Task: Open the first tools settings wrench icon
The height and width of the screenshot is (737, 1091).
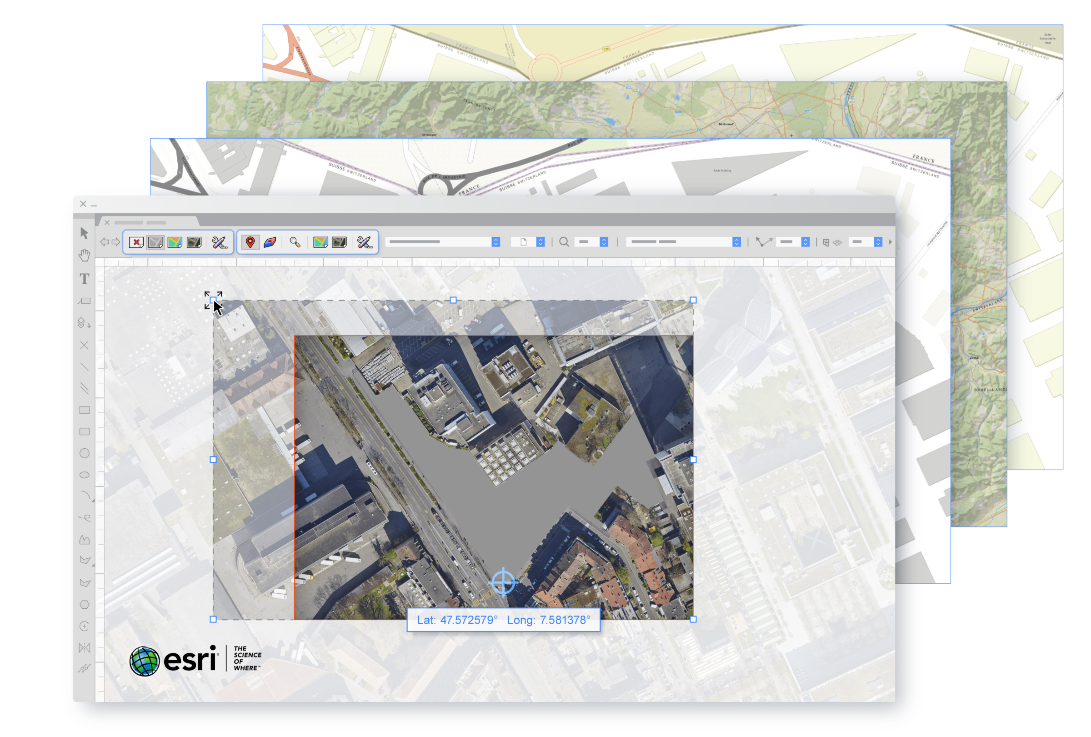Action: [x=219, y=242]
